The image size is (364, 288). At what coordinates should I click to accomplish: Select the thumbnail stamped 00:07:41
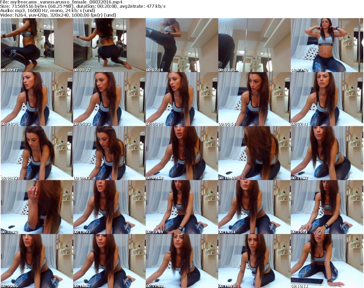coord(327,99)
